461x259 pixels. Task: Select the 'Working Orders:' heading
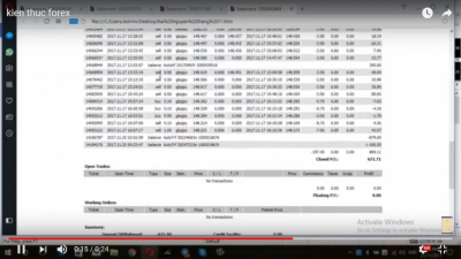click(100, 203)
